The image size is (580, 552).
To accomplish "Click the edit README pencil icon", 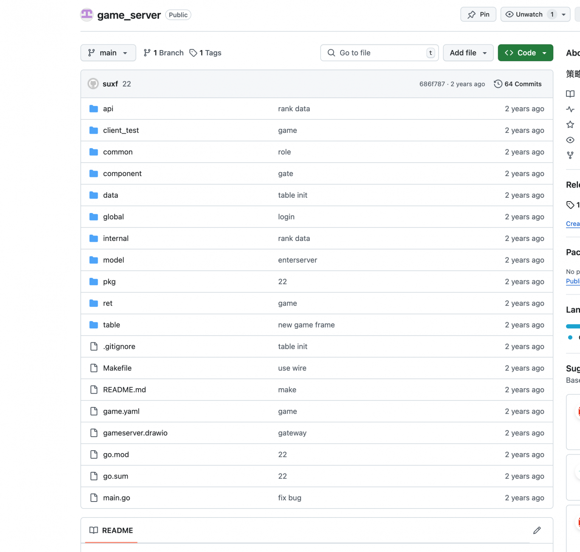I will click(537, 530).
